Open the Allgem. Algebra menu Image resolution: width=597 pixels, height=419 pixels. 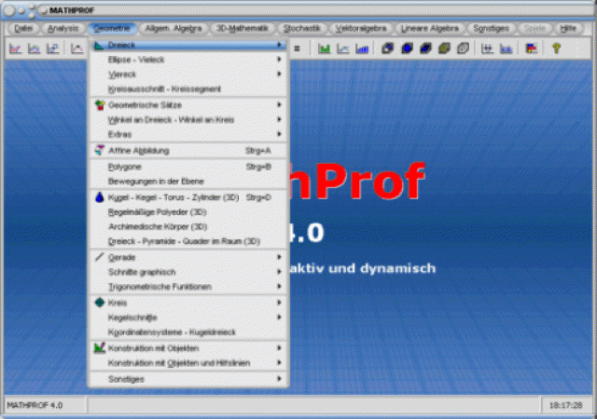click(174, 28)
